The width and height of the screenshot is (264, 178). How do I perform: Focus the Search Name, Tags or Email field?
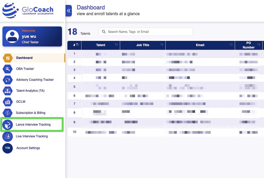[x=146, y=32]
